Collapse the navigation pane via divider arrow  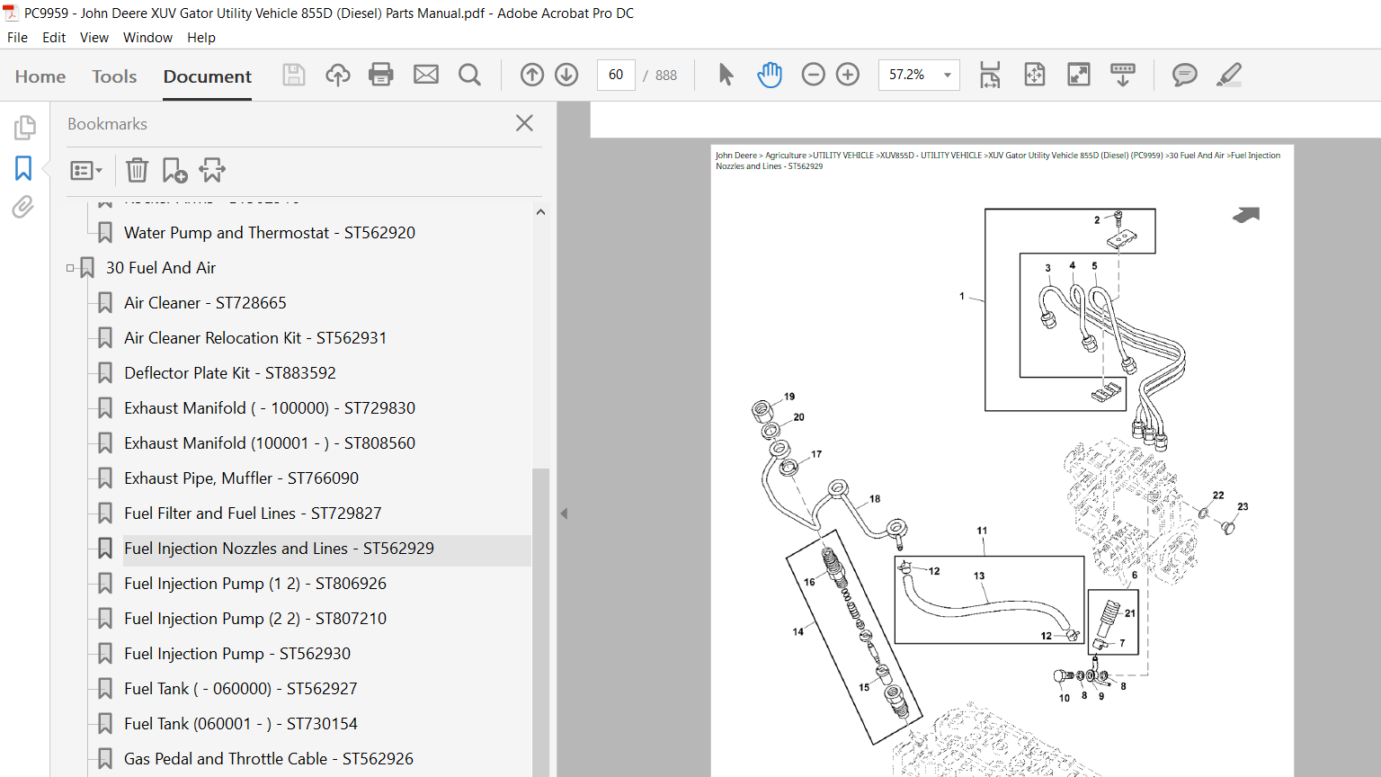564,514
